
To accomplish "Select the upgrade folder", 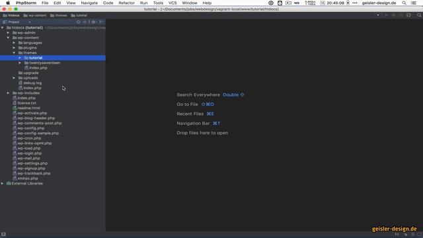I will (x=31, y=73).
